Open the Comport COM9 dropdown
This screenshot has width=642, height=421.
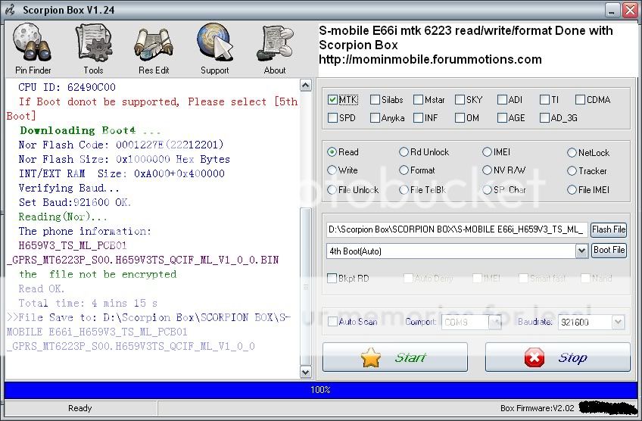495,323
